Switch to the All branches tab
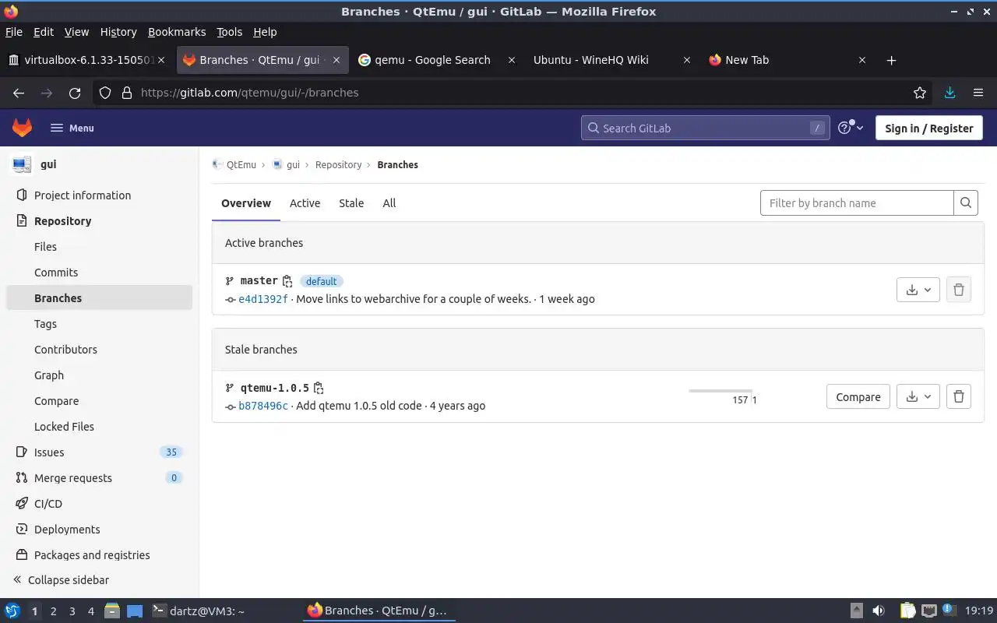 pyautogui.click(x=389, y=203)
